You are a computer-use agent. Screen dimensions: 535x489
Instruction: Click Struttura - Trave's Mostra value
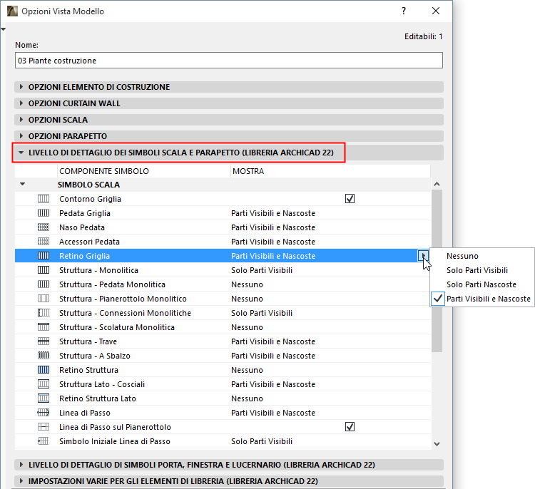[273, 341]
